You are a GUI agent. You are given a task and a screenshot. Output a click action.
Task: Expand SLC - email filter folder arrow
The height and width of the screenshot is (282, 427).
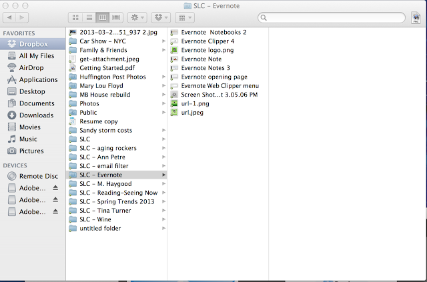(x=163, y=166)
